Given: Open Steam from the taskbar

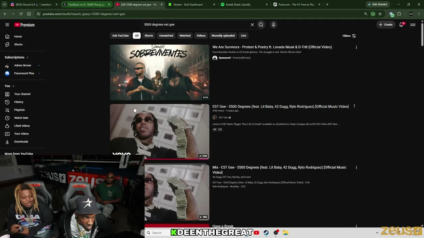Looking at the screenshot, I should 266,233.
